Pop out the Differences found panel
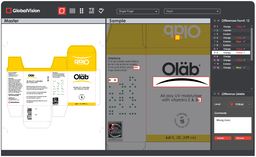The width and height of the screenshot is (256, 157). click(x=218, y=21)
